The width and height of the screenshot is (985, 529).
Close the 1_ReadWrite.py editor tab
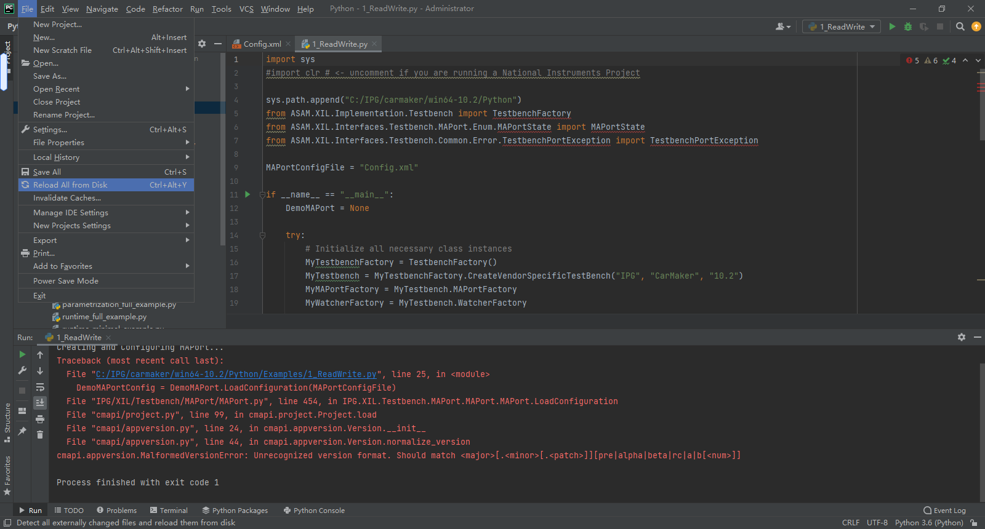coord(374,44)
